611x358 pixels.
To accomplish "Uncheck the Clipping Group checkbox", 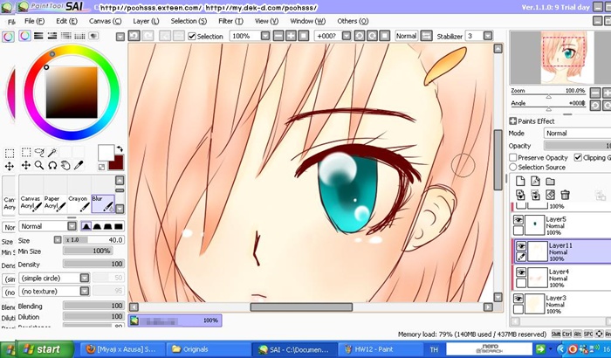I will pos(578,157).
